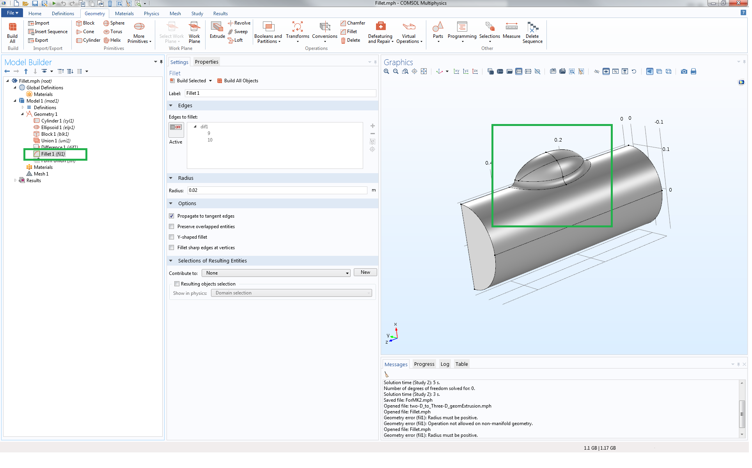
Task: Collapse the Radius section
Action: [171, 178]
